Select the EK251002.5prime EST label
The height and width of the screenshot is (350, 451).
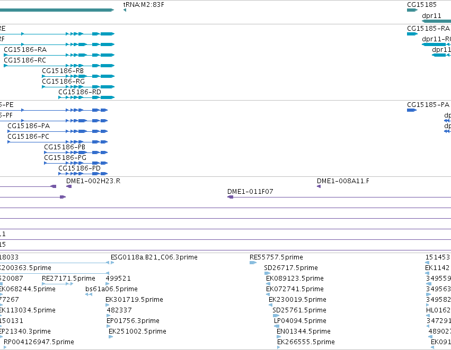[x=137, y=331]
